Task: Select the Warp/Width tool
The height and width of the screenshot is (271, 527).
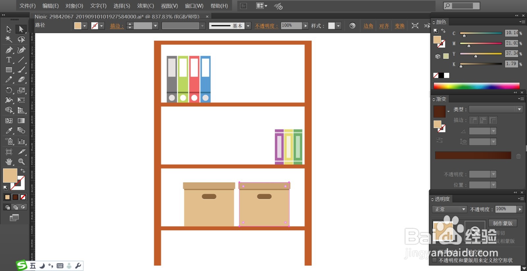Action: (x=9, y=100)
